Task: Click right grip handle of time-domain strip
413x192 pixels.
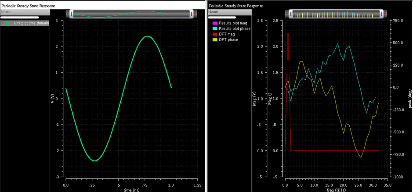Action: click(192, 14)
